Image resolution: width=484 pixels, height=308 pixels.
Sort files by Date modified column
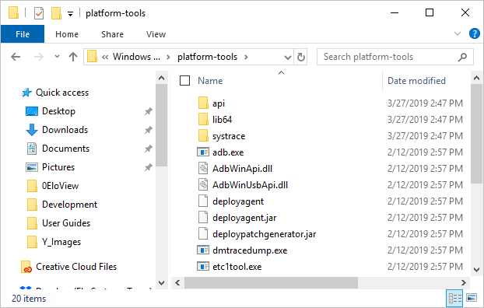416,81
